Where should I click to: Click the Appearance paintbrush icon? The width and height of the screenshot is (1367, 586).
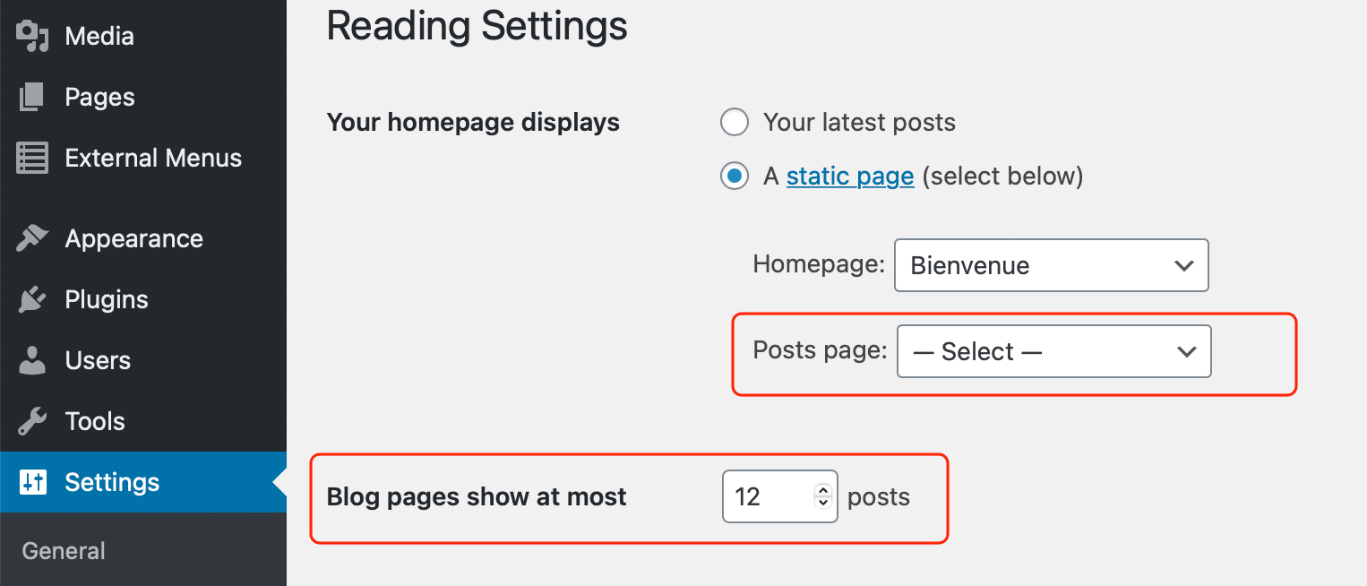click(x=32, y=238)
